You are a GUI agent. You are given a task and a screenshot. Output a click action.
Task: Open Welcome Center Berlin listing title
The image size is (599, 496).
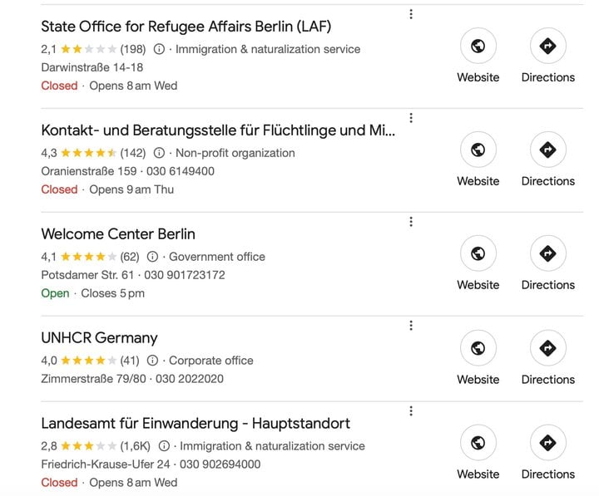pyautogui.click(x=118, y=234)
